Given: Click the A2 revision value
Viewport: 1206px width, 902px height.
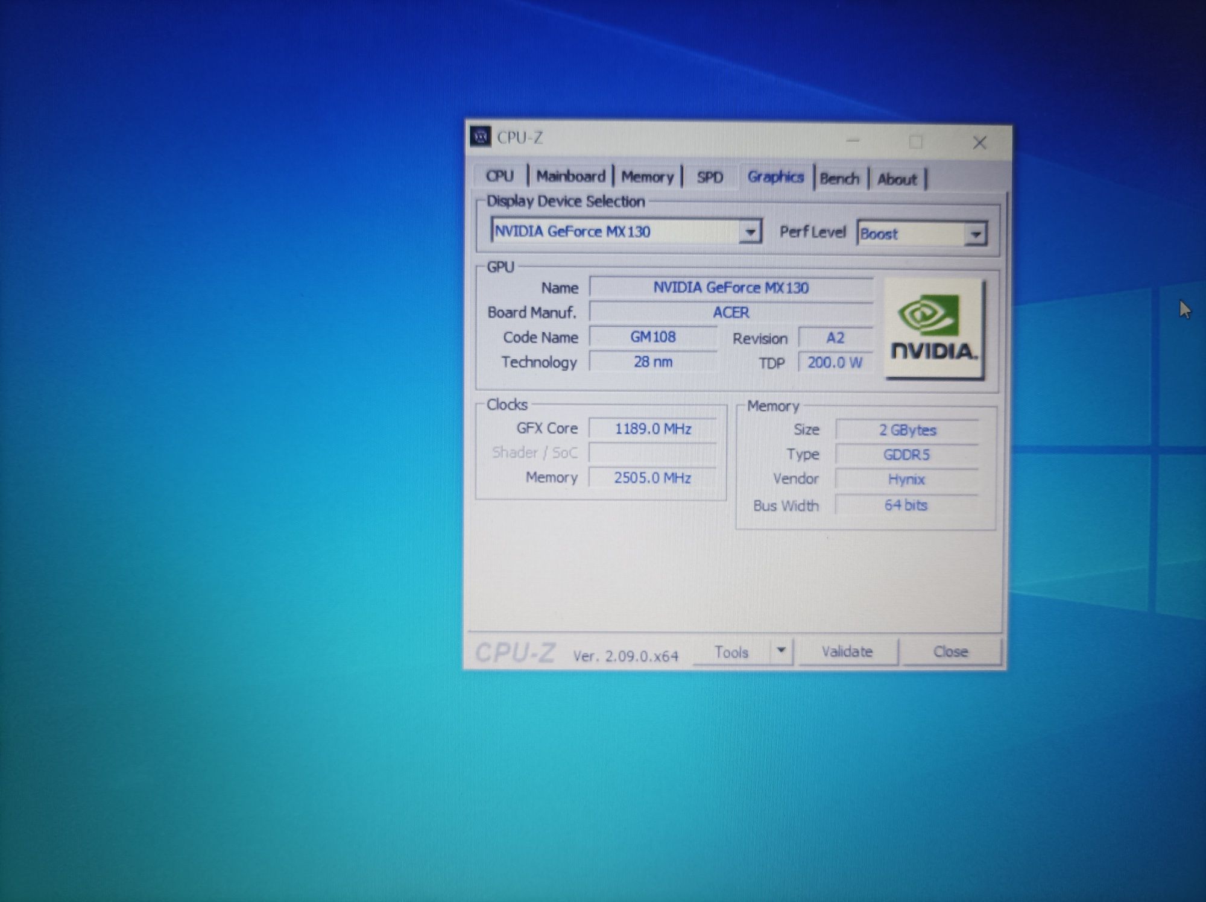Looking at the screenshot, I should coord(835,338).
